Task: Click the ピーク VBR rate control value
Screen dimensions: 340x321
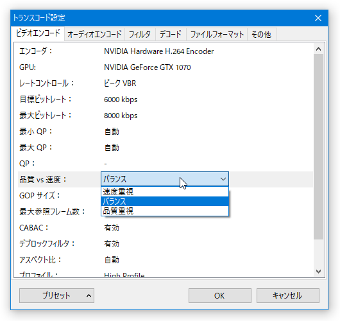Action: (x=120, y=83)
